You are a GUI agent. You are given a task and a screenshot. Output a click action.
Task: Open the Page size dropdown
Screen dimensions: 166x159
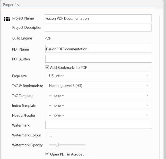(98, 76)
